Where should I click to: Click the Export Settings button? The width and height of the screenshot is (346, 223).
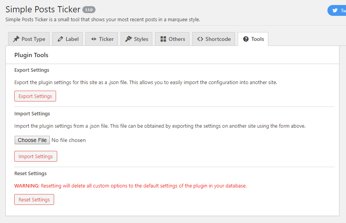35,96
